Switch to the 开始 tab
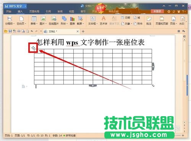The width and height of the screenshot is (191, 141). pos(9,11)
